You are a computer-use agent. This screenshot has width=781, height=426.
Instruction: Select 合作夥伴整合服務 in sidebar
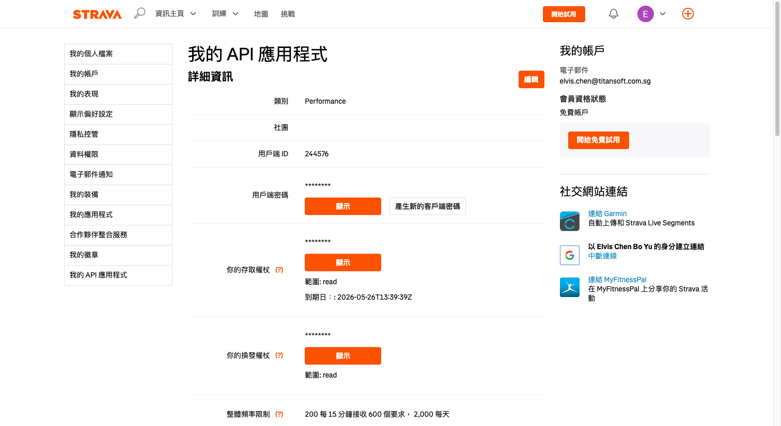coord(118,235)
